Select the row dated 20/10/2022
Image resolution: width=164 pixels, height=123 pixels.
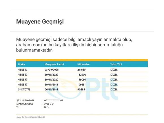82,75
